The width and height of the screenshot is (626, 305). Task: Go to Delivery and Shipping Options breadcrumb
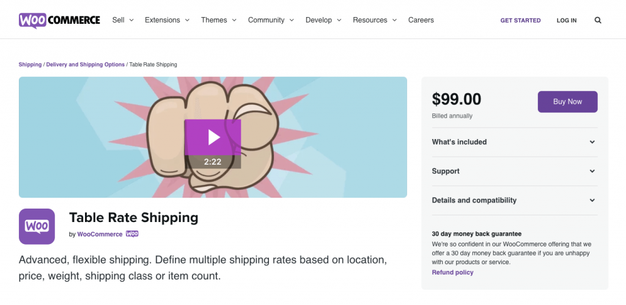click(86, 65)
